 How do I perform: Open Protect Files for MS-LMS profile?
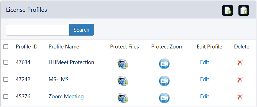(x=123, y=81)
